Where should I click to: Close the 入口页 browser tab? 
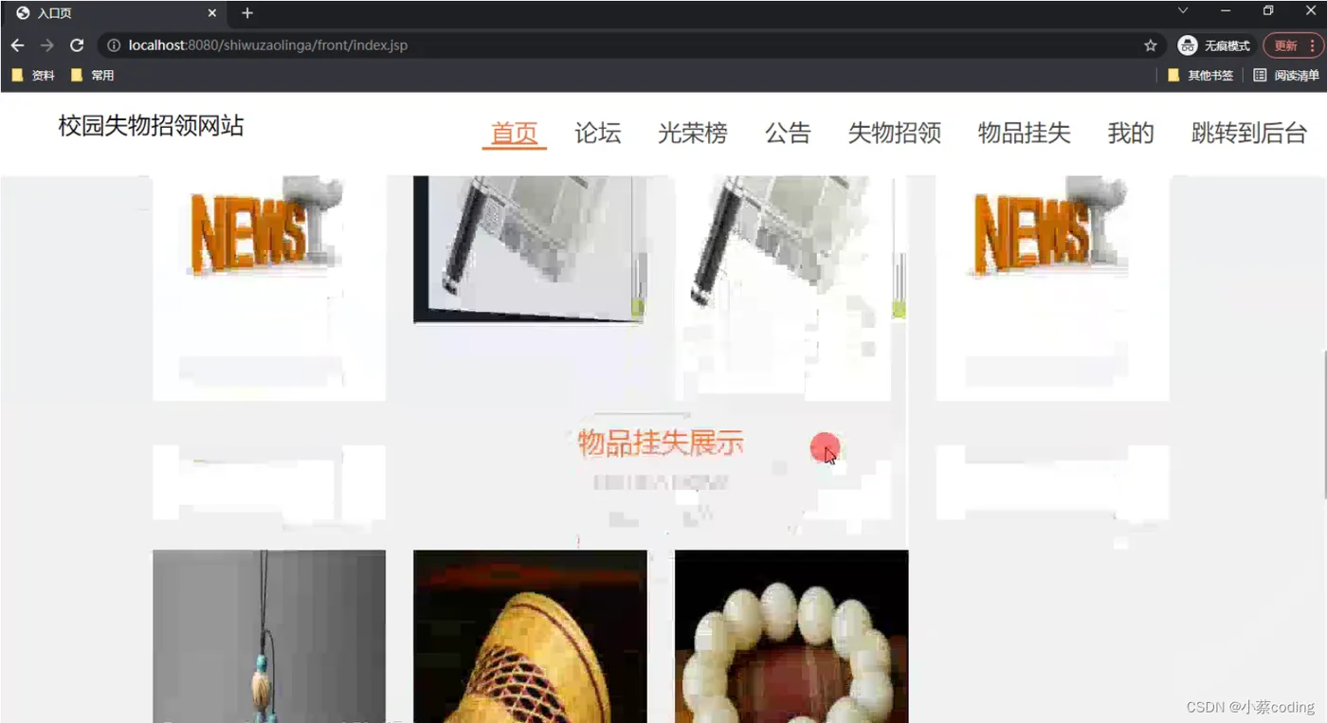point(212,13)
